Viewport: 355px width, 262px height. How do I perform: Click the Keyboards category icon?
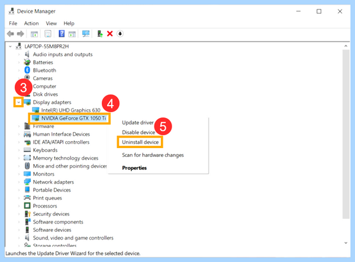[x=27, y=150]
